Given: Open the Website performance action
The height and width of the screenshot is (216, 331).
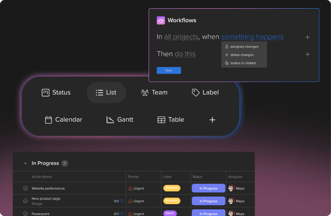Looking at the screenshot, I should pos(48,188).
